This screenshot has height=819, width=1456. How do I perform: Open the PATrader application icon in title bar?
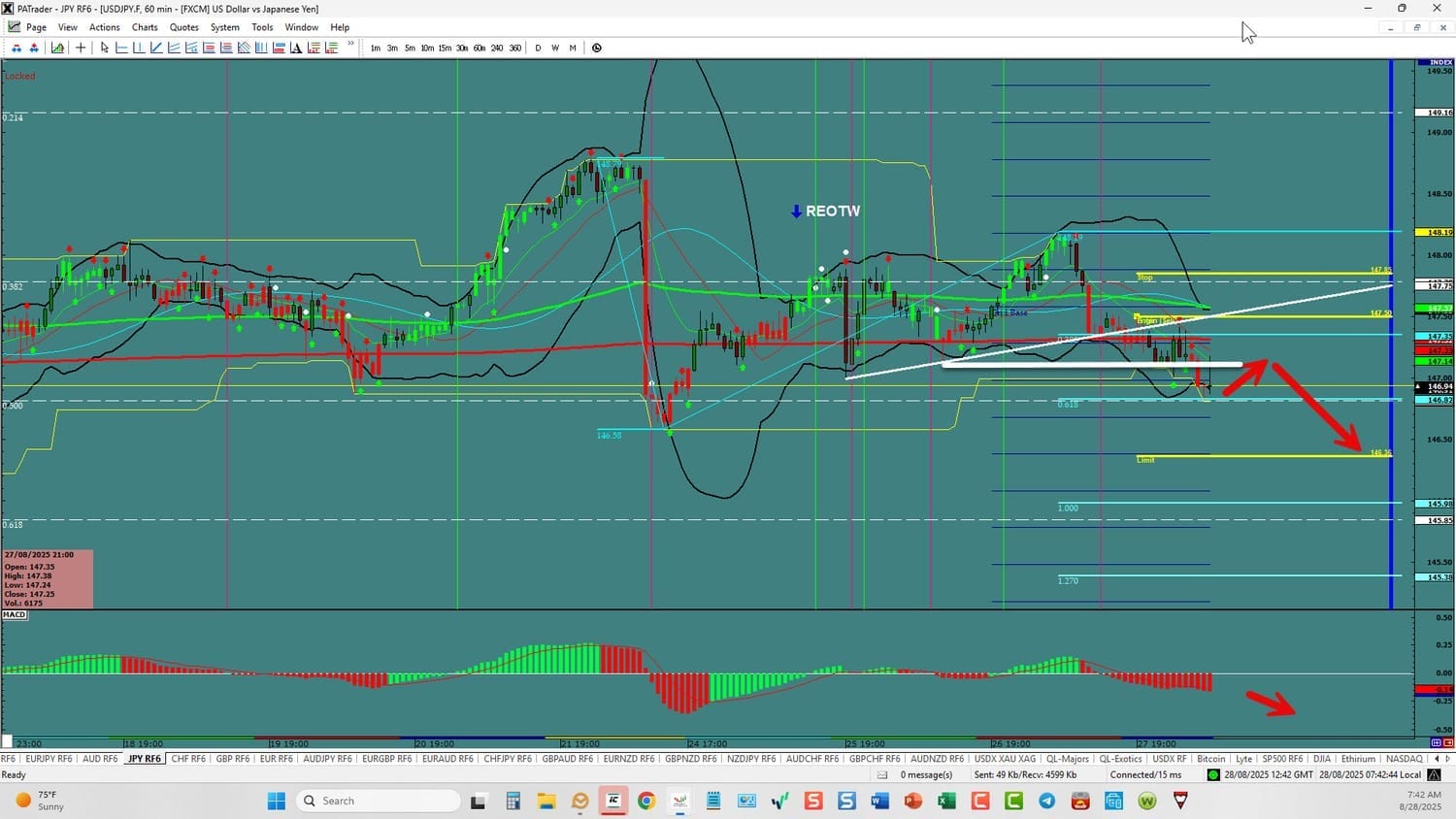pyautogui.click(x=8, y=9)
